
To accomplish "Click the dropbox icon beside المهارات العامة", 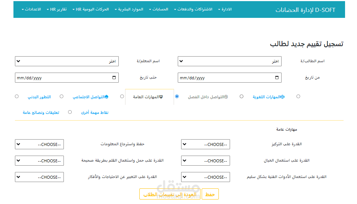I will pyautogui.click(x=161, y=97).
